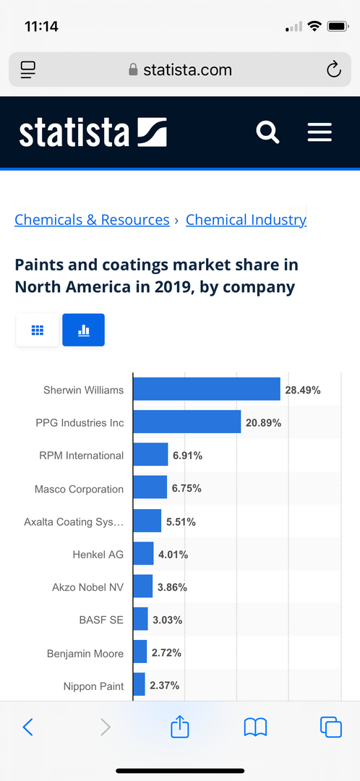Reload the page with refresh icon
This screenshot has width=360, height=781.
pos(333,69)
